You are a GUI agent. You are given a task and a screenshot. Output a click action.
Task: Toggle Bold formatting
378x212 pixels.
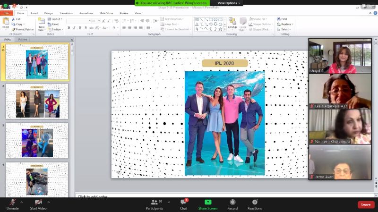[x=69, y=28]
